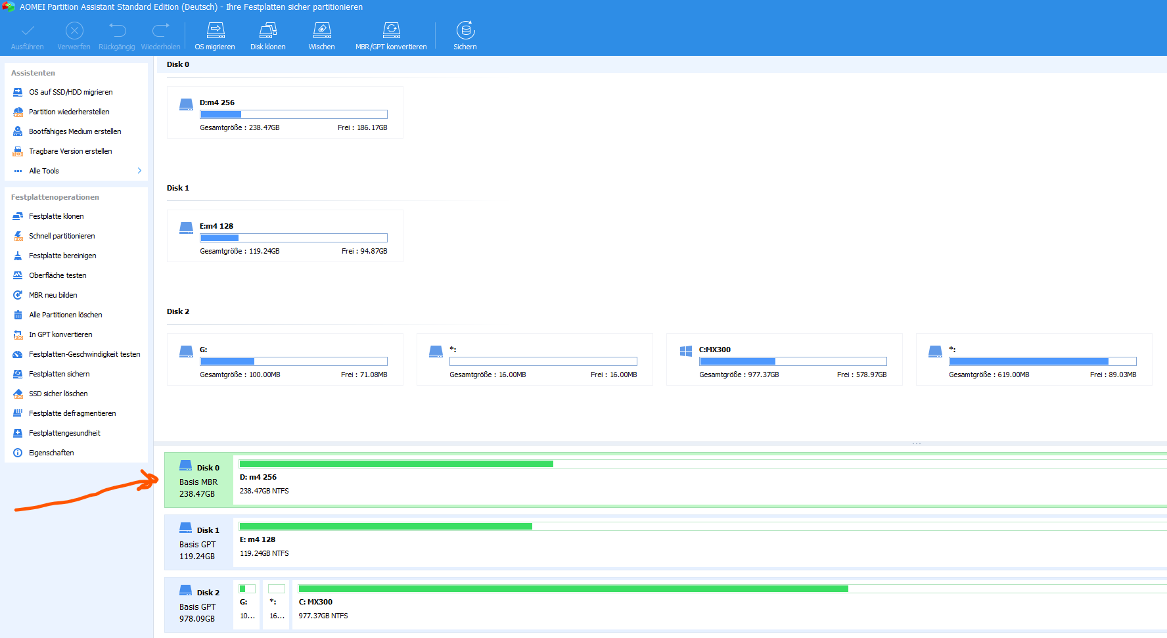The height and width of the screenshot is (638, 1167).
Task: Click the Festplattengesundheit link
Action: pos(64,433)
